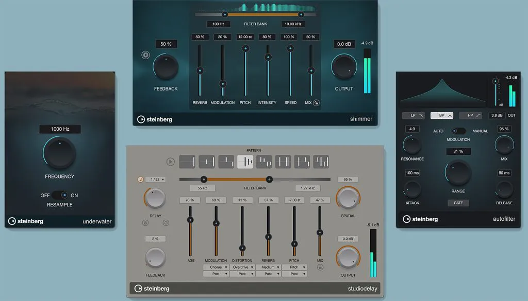Image resolution: width=528 pixels, height=301 pixels.
Task: Select the eighth studiodelay pattern icon
Action: 321,162
